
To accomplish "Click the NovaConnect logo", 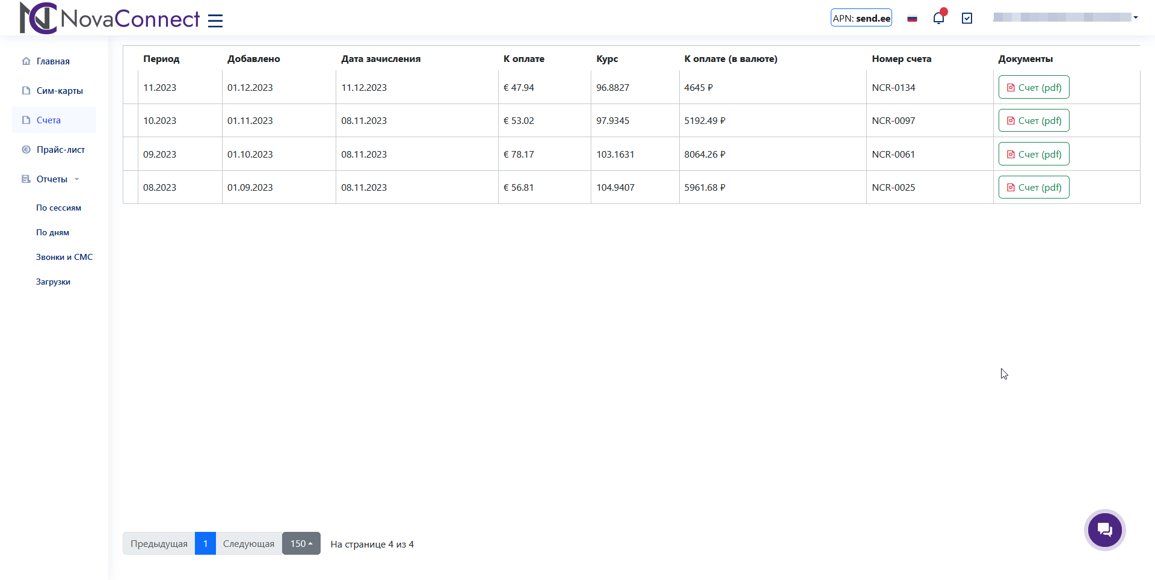I will click(109, 19).
